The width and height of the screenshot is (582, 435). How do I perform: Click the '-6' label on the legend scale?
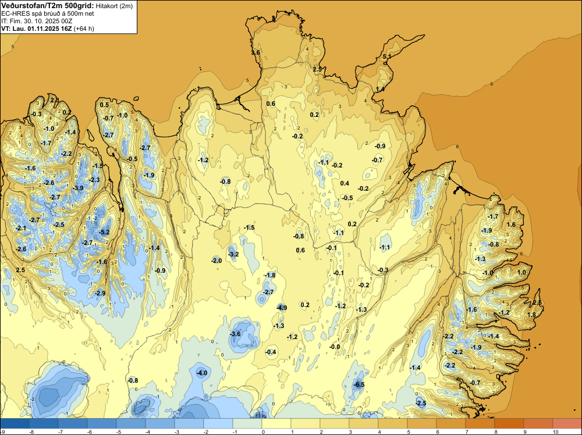(x=90, y=432)
